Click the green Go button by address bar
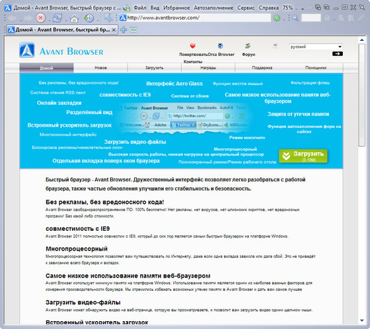 (x=277, y=18)
